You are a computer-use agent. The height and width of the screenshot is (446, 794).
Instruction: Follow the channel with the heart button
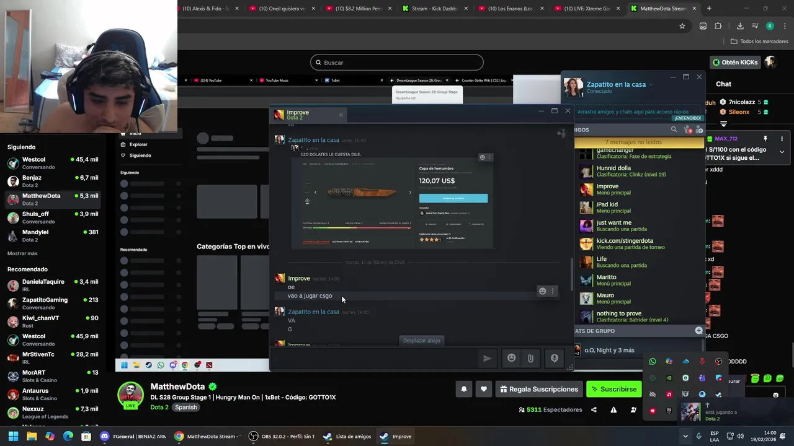tap(484, 389)
